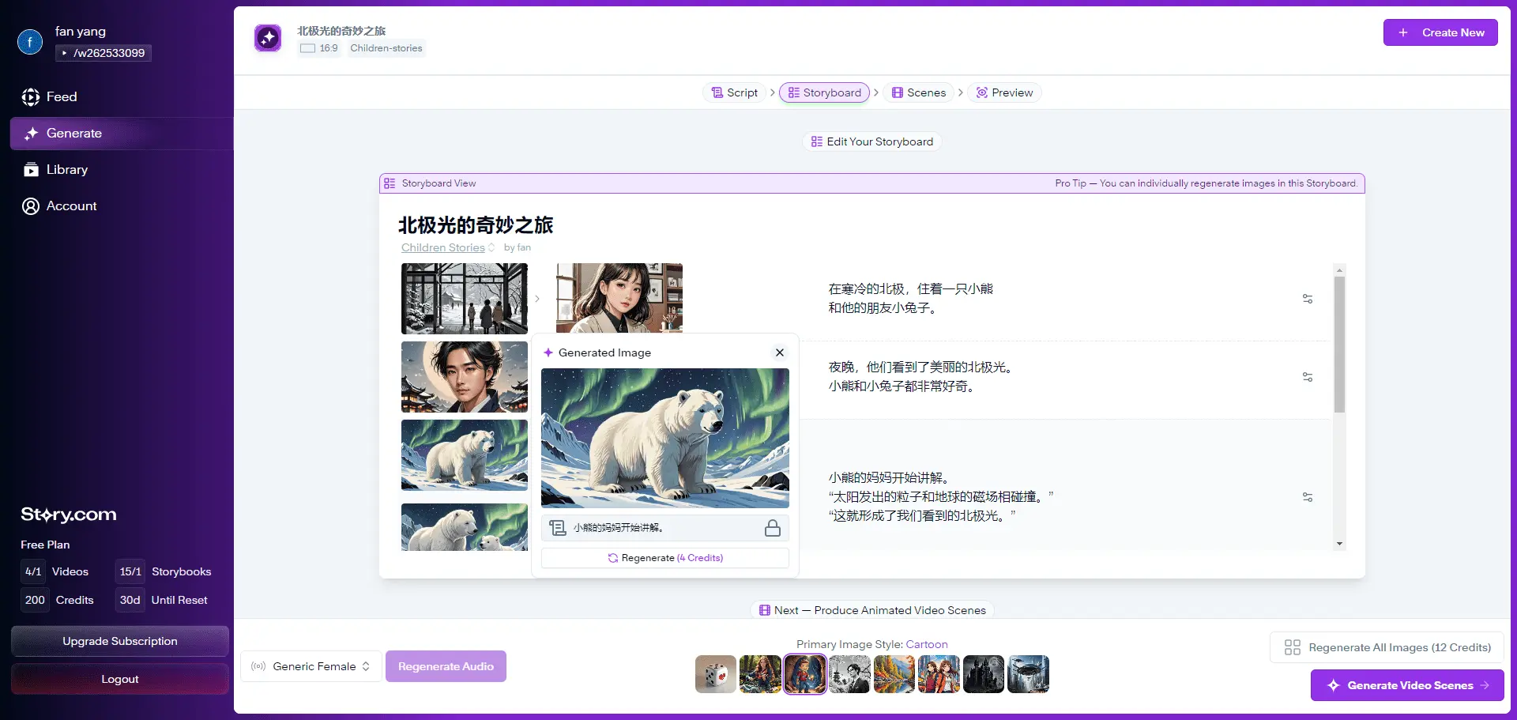
Task: Click settings icon beside the aurora paragraph
Action: click(1308, 377)
